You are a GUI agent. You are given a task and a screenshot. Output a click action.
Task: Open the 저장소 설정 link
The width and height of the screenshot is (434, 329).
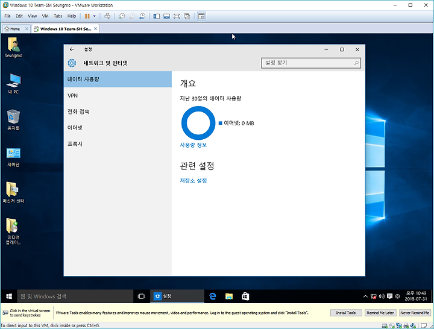tap(193, 181)
